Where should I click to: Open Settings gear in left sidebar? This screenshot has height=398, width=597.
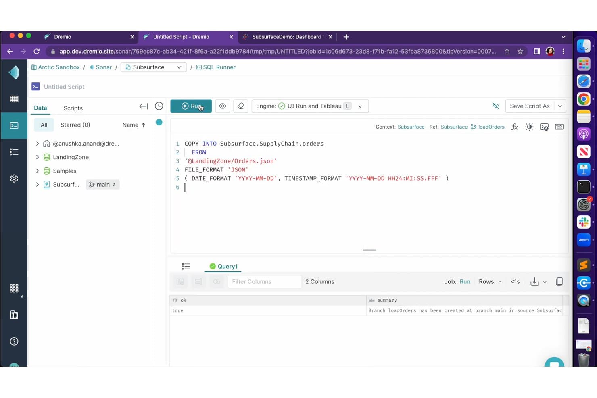(x=14, y=178)
